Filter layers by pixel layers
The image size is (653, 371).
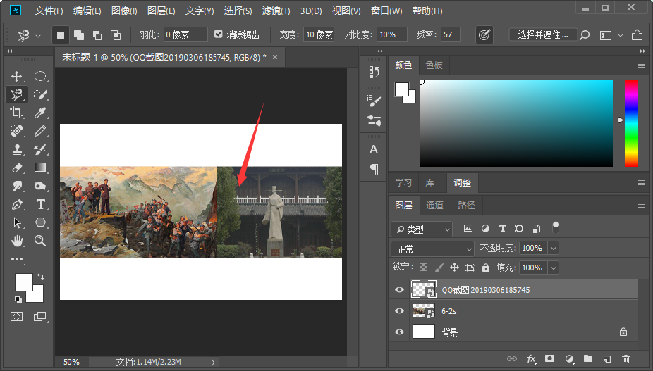pyautogui.click(x=468, y=228)
